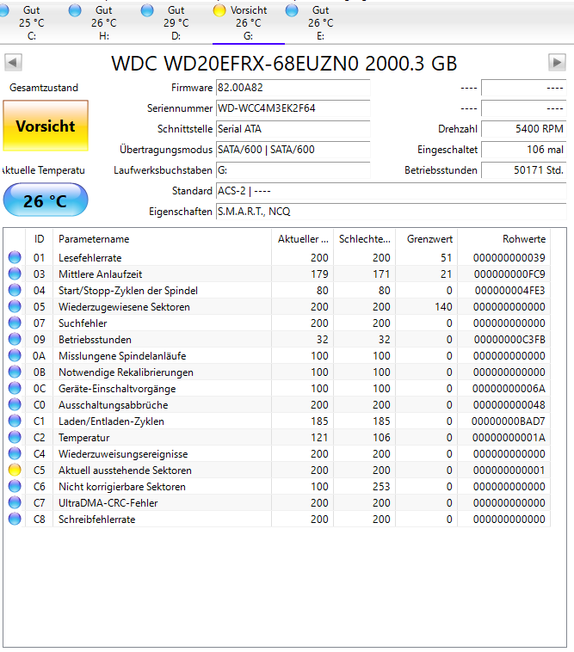
Task: Select the UltraDMA-CRC-Fehler parameter name
Action: pyautogui.click(x=108, y=503)
